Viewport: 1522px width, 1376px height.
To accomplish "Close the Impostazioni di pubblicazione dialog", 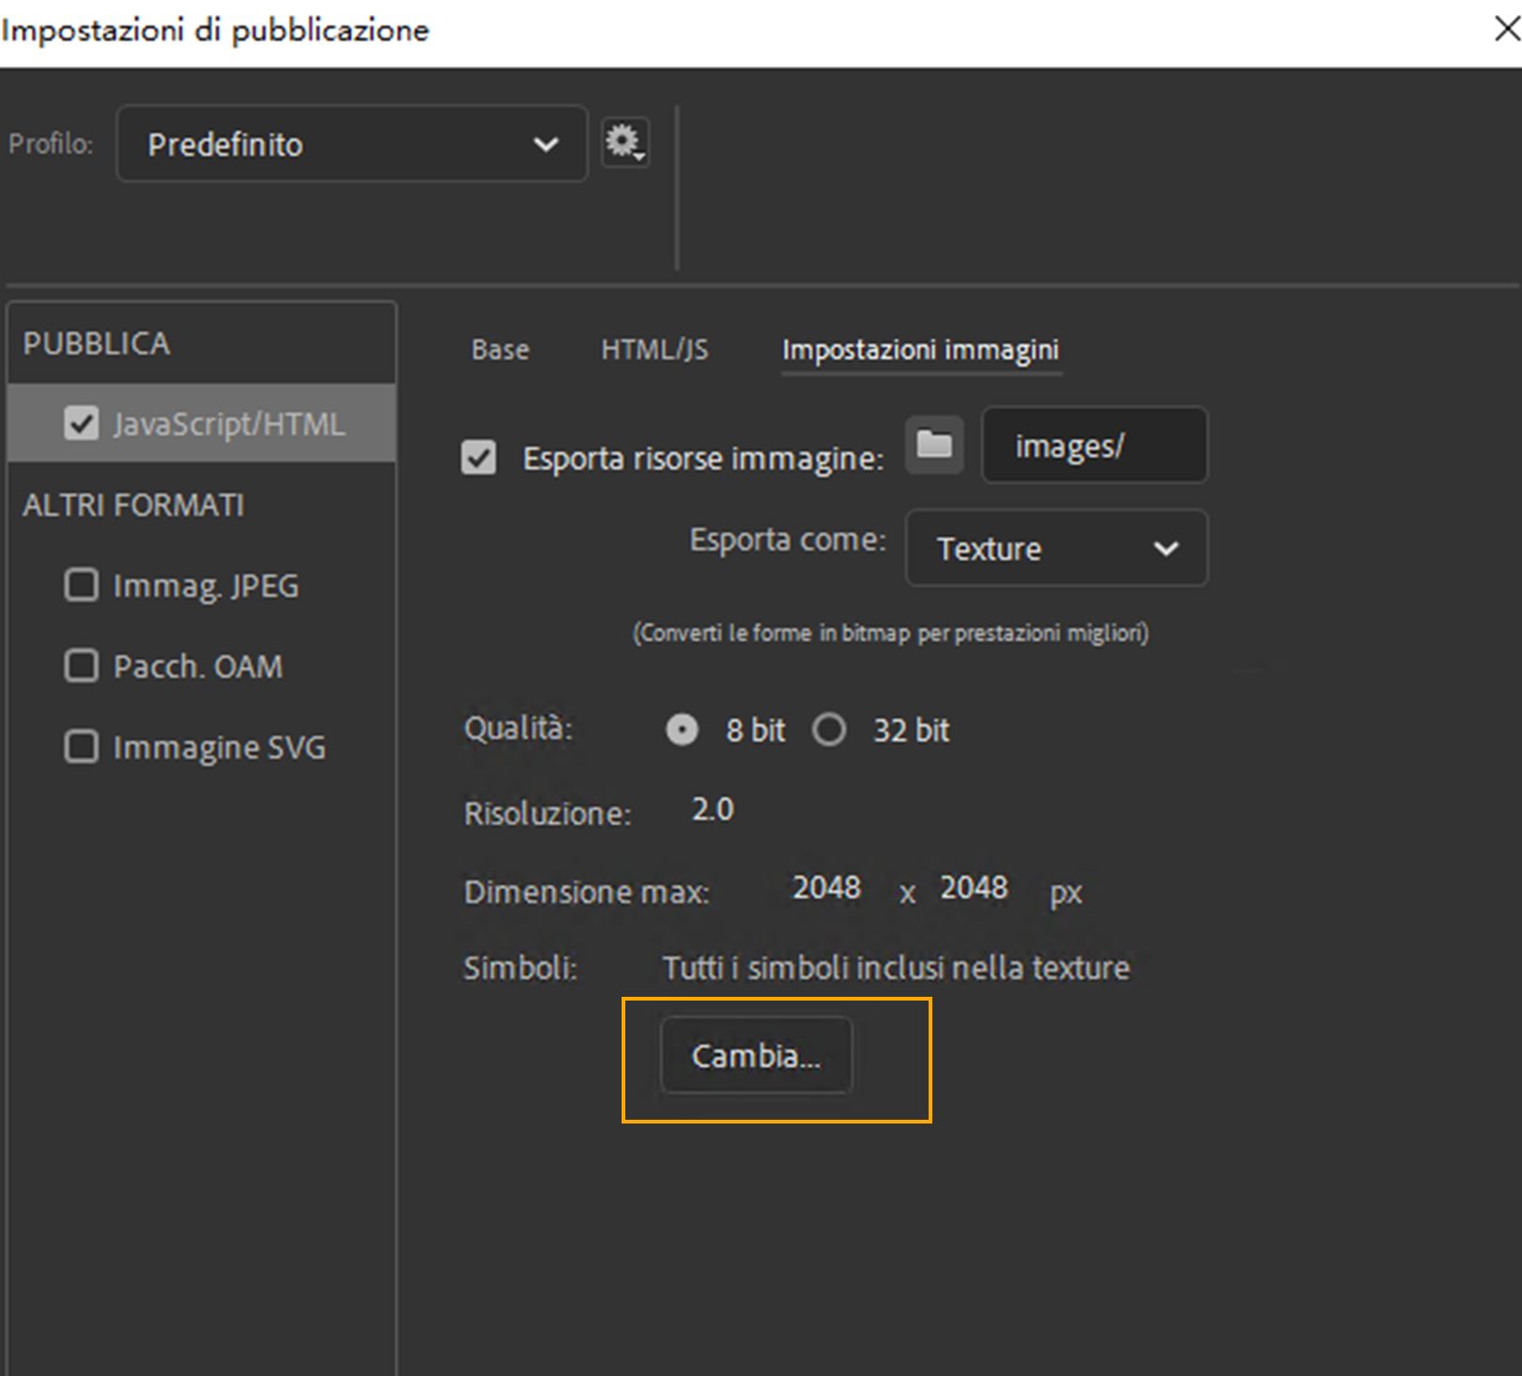I will click(1505, 29).
